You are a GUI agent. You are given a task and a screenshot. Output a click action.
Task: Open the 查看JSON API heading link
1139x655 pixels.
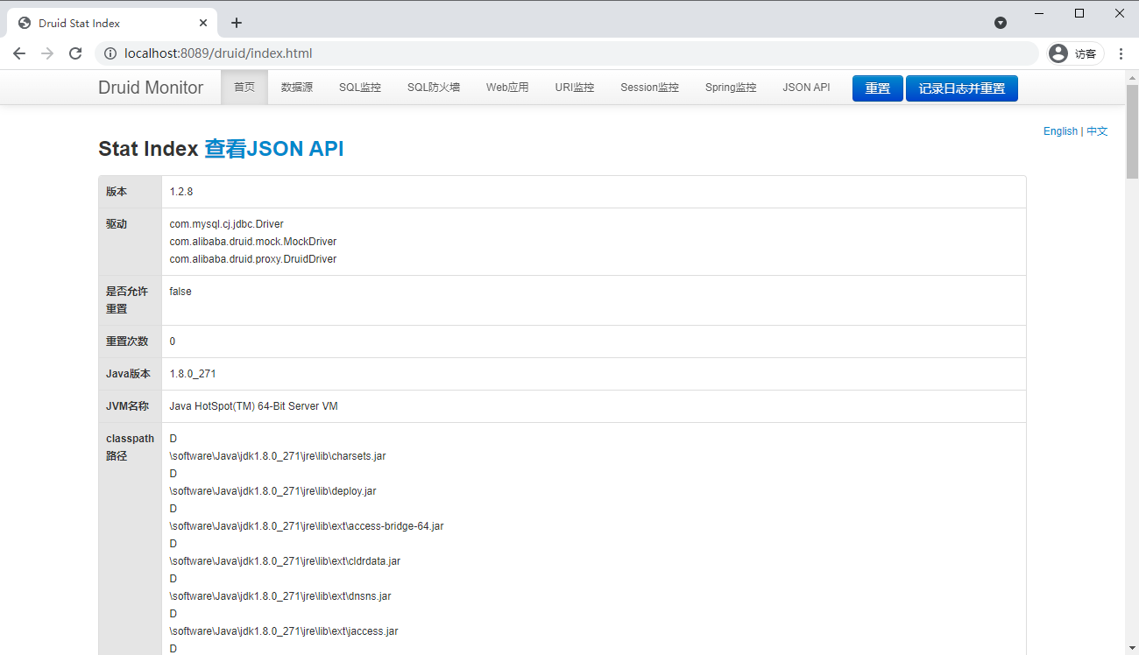click(x=273, y=149)
